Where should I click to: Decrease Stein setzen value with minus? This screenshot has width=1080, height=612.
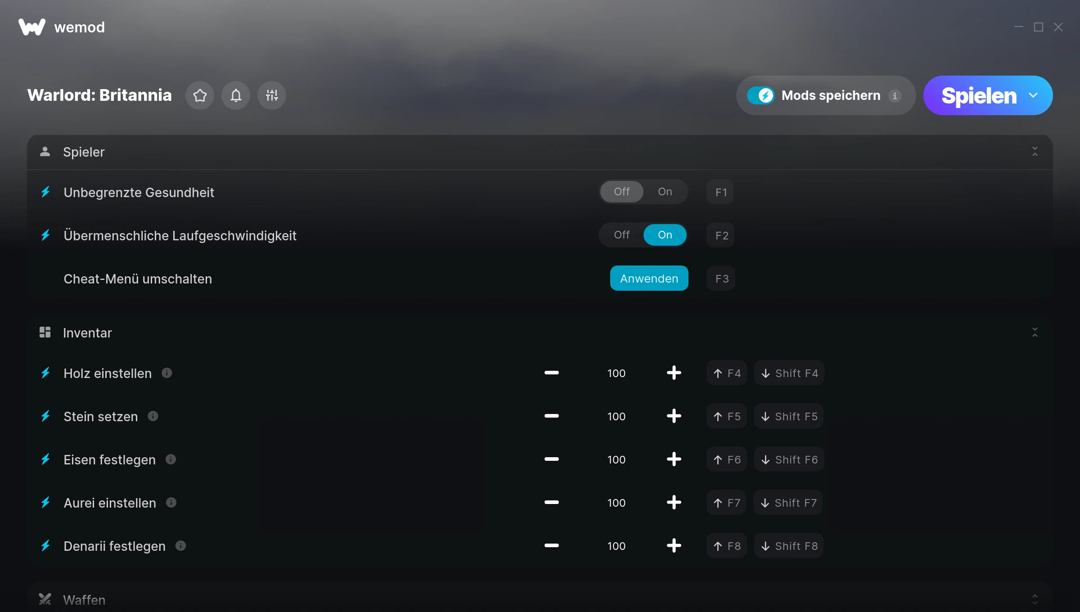tap(551, 416)
